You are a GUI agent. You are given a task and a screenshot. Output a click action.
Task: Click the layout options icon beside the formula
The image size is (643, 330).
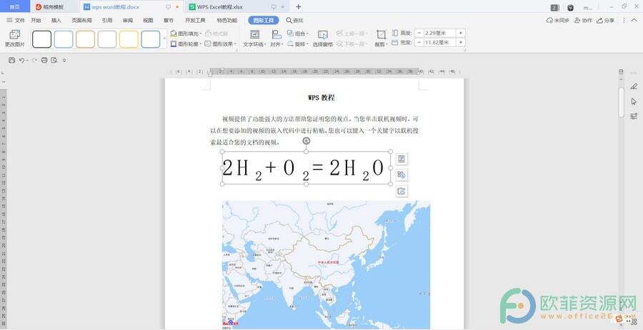[x=402, y=159]
